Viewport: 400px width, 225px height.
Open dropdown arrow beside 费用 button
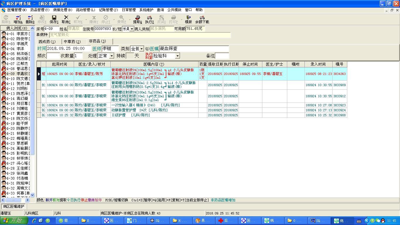point(130,20)
